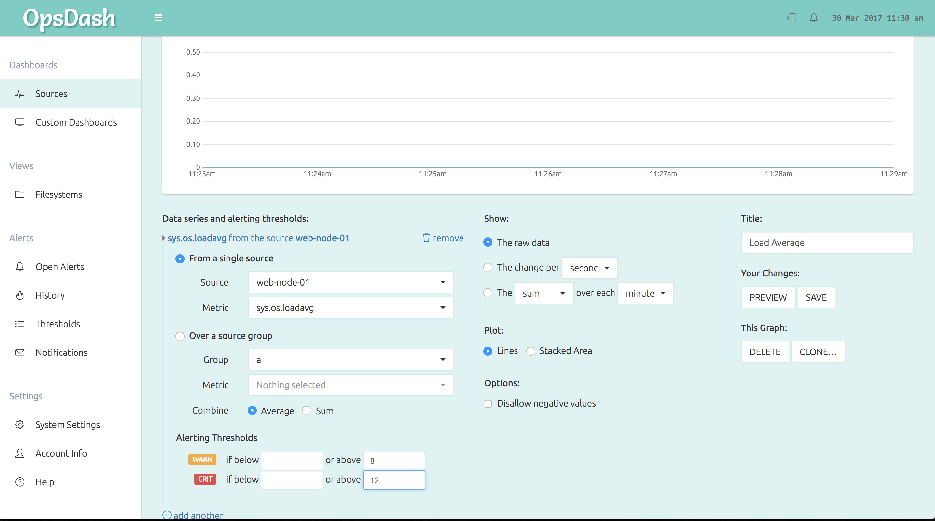
Task: Collapse the sys.os.loadavg series triangle
Action: 164,238
